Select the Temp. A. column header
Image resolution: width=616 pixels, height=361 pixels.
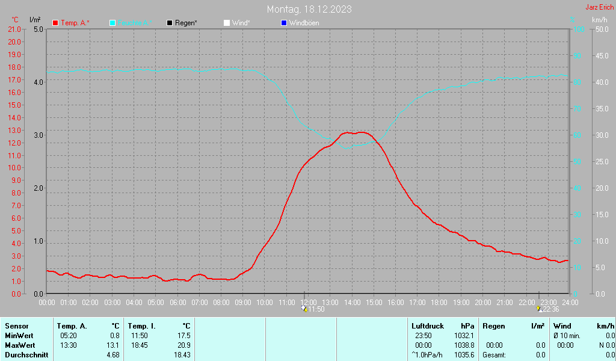72,326
